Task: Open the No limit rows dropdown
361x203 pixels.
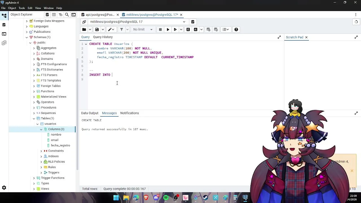Action: (143, 30)
